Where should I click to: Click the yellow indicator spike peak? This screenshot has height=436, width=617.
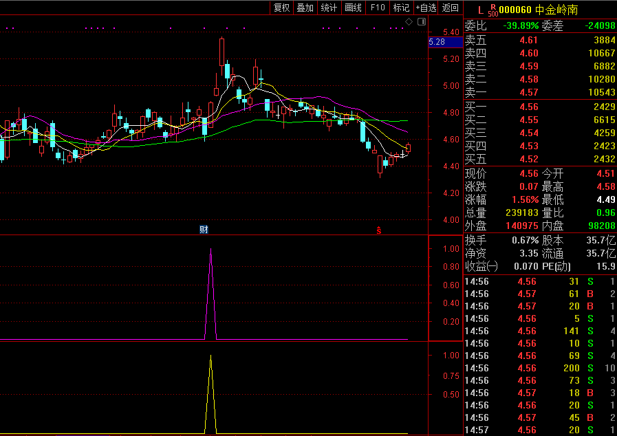click(x=211, y=356)
